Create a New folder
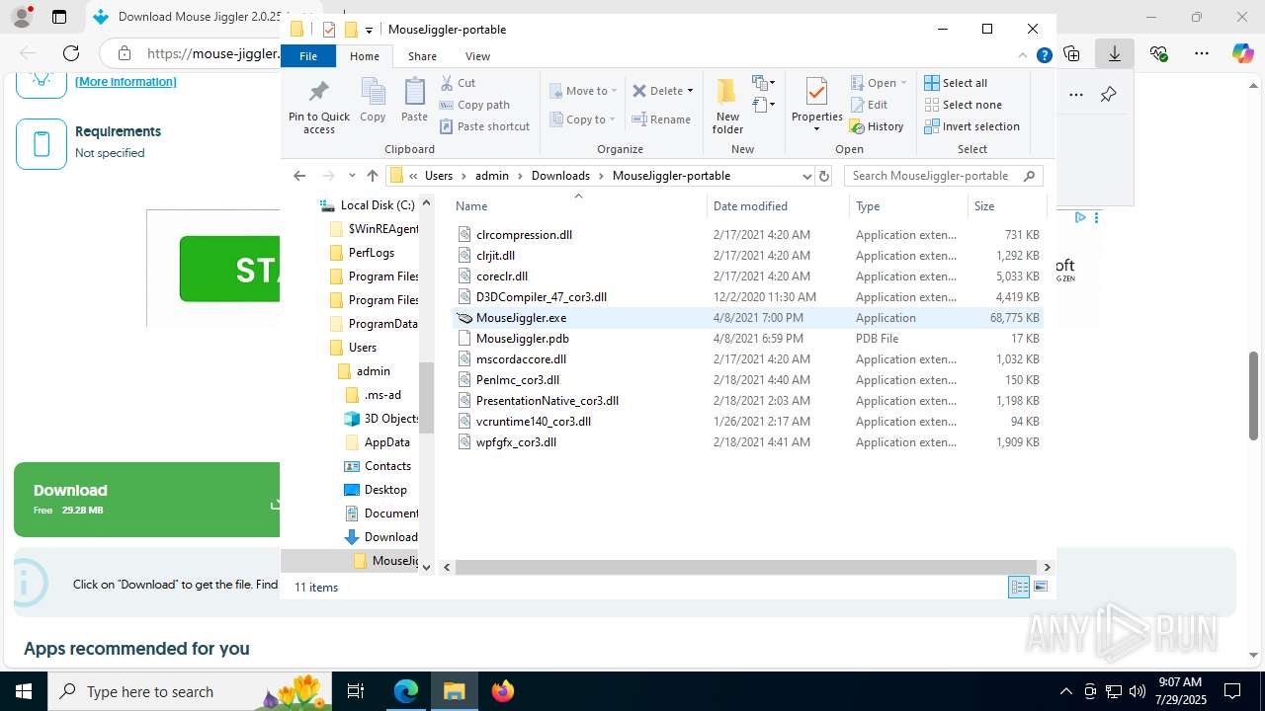The width and height of the screenshot is (1265, 711). (x=727, y=107)
